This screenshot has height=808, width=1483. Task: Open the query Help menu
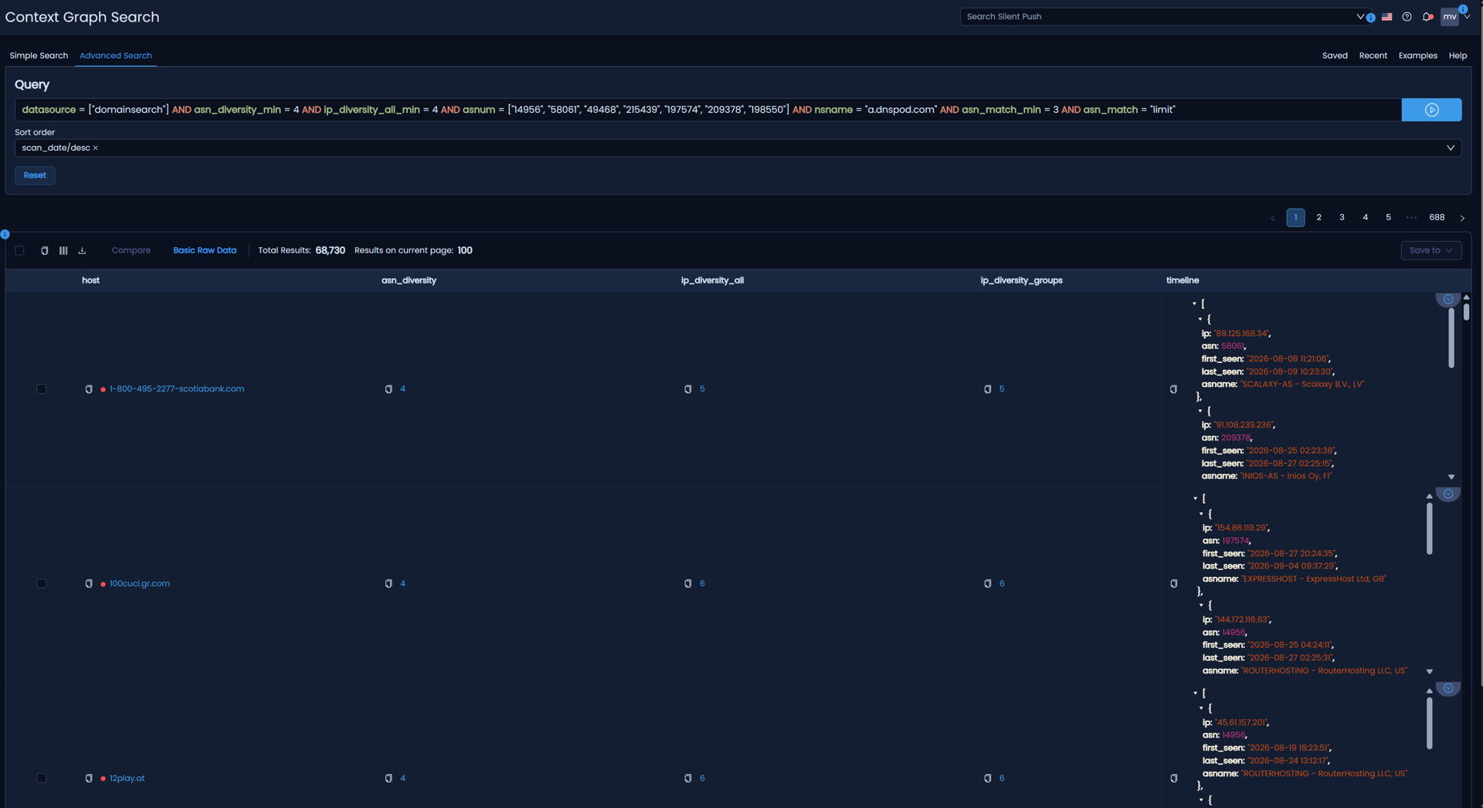click(1458, 56)
